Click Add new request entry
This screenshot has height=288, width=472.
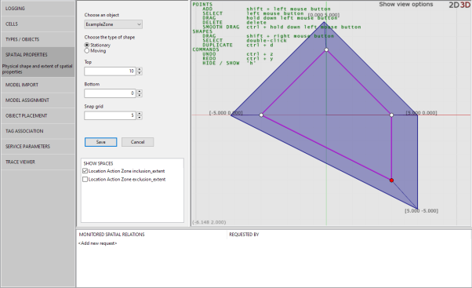coord(97,243)
